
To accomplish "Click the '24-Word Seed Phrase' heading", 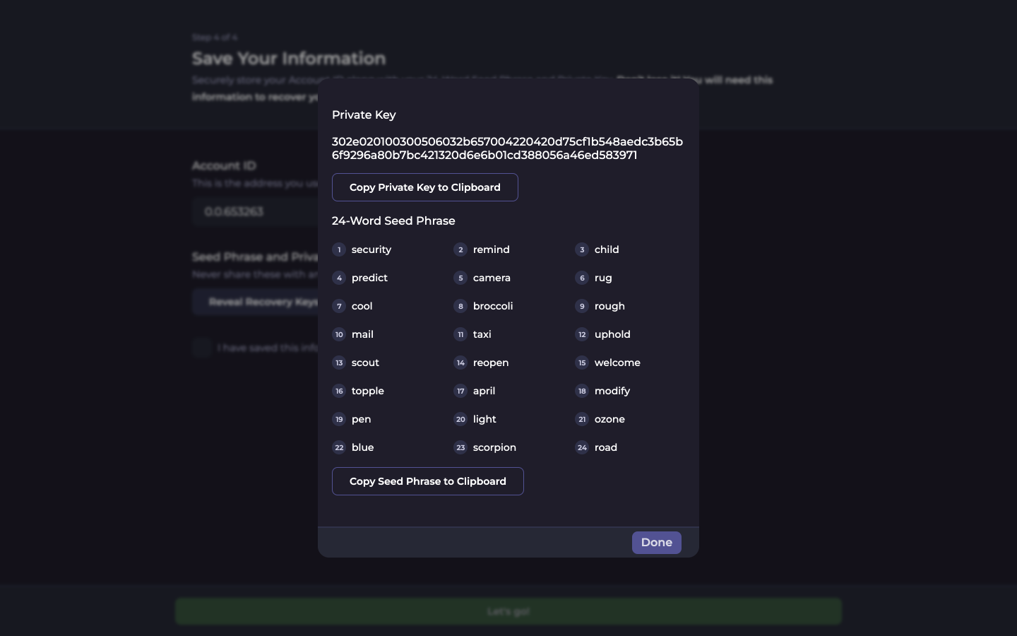I will 393,220.
